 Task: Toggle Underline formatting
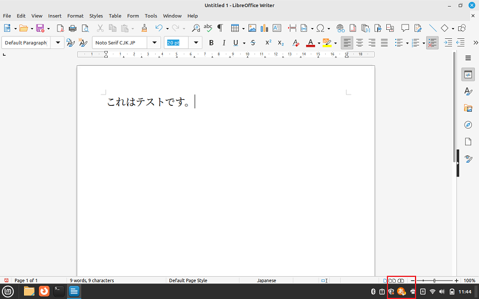pyautogui.click(x=235, y=43)
